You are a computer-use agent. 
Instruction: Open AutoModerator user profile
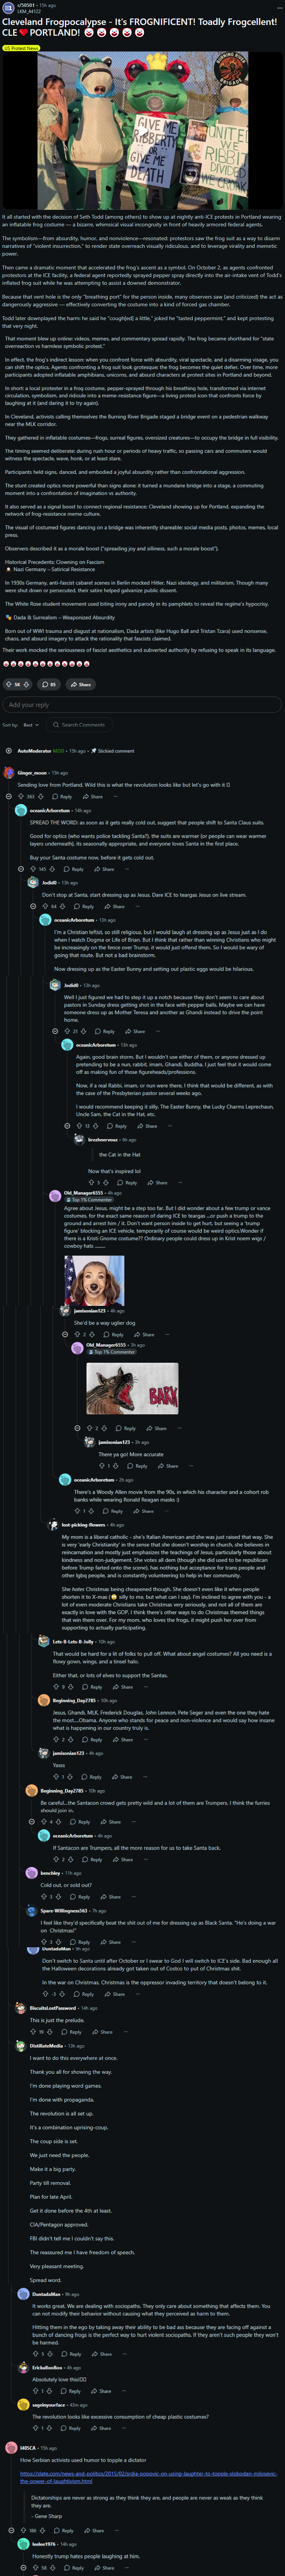click(x=34, y=750)
